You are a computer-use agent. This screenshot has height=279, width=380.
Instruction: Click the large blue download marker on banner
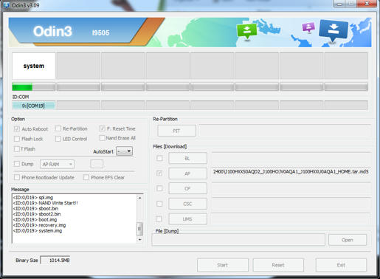(334, 30)
